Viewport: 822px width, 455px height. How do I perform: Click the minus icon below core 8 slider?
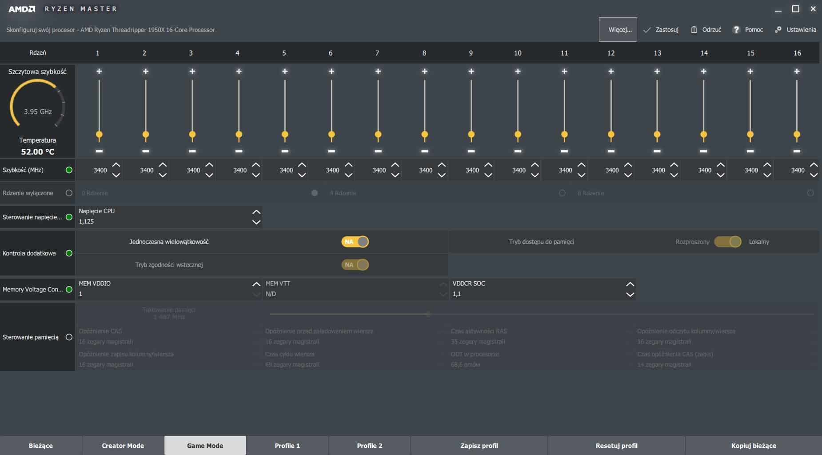tap(424, 151)
